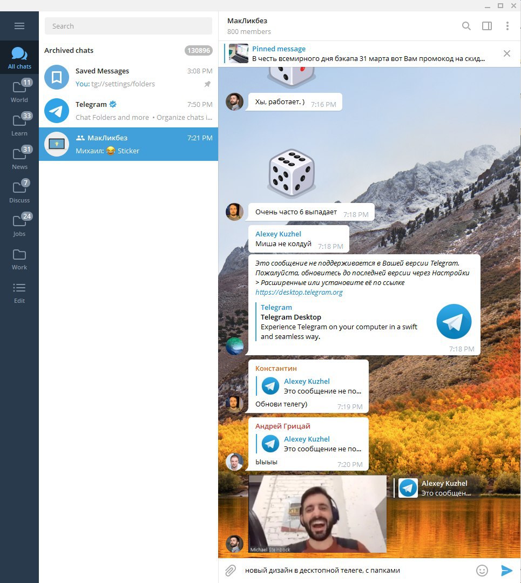The width and height of the screenshot is (521, 583).
Task: Click avatar beside the laughing sticker
Action: [235, 544]
